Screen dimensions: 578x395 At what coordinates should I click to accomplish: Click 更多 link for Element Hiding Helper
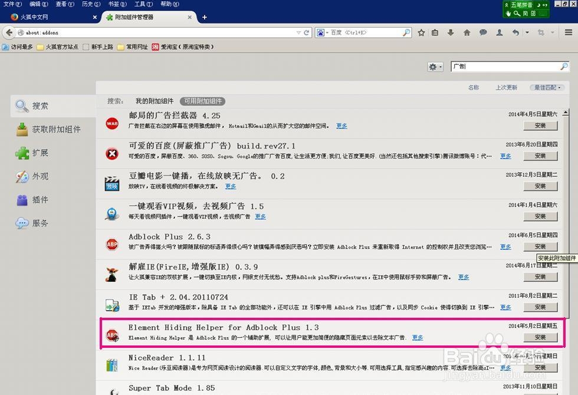point(418,337)
